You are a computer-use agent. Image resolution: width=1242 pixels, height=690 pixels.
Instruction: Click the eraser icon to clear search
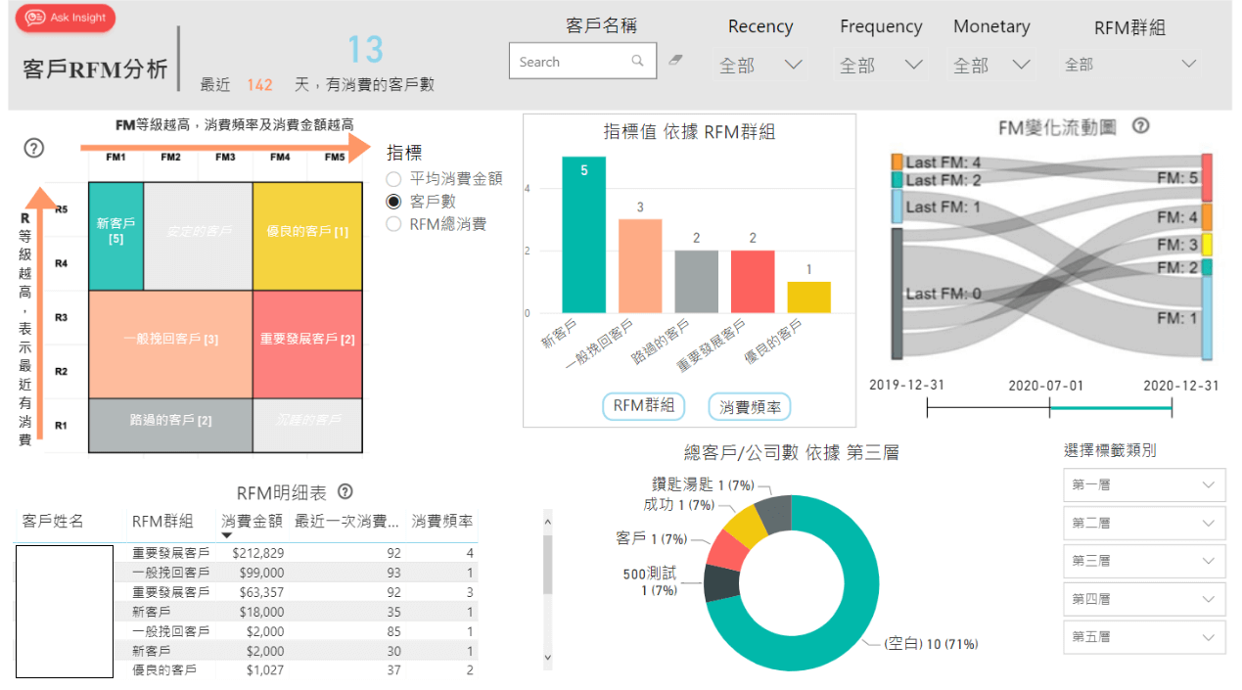[x=675, y=61]
